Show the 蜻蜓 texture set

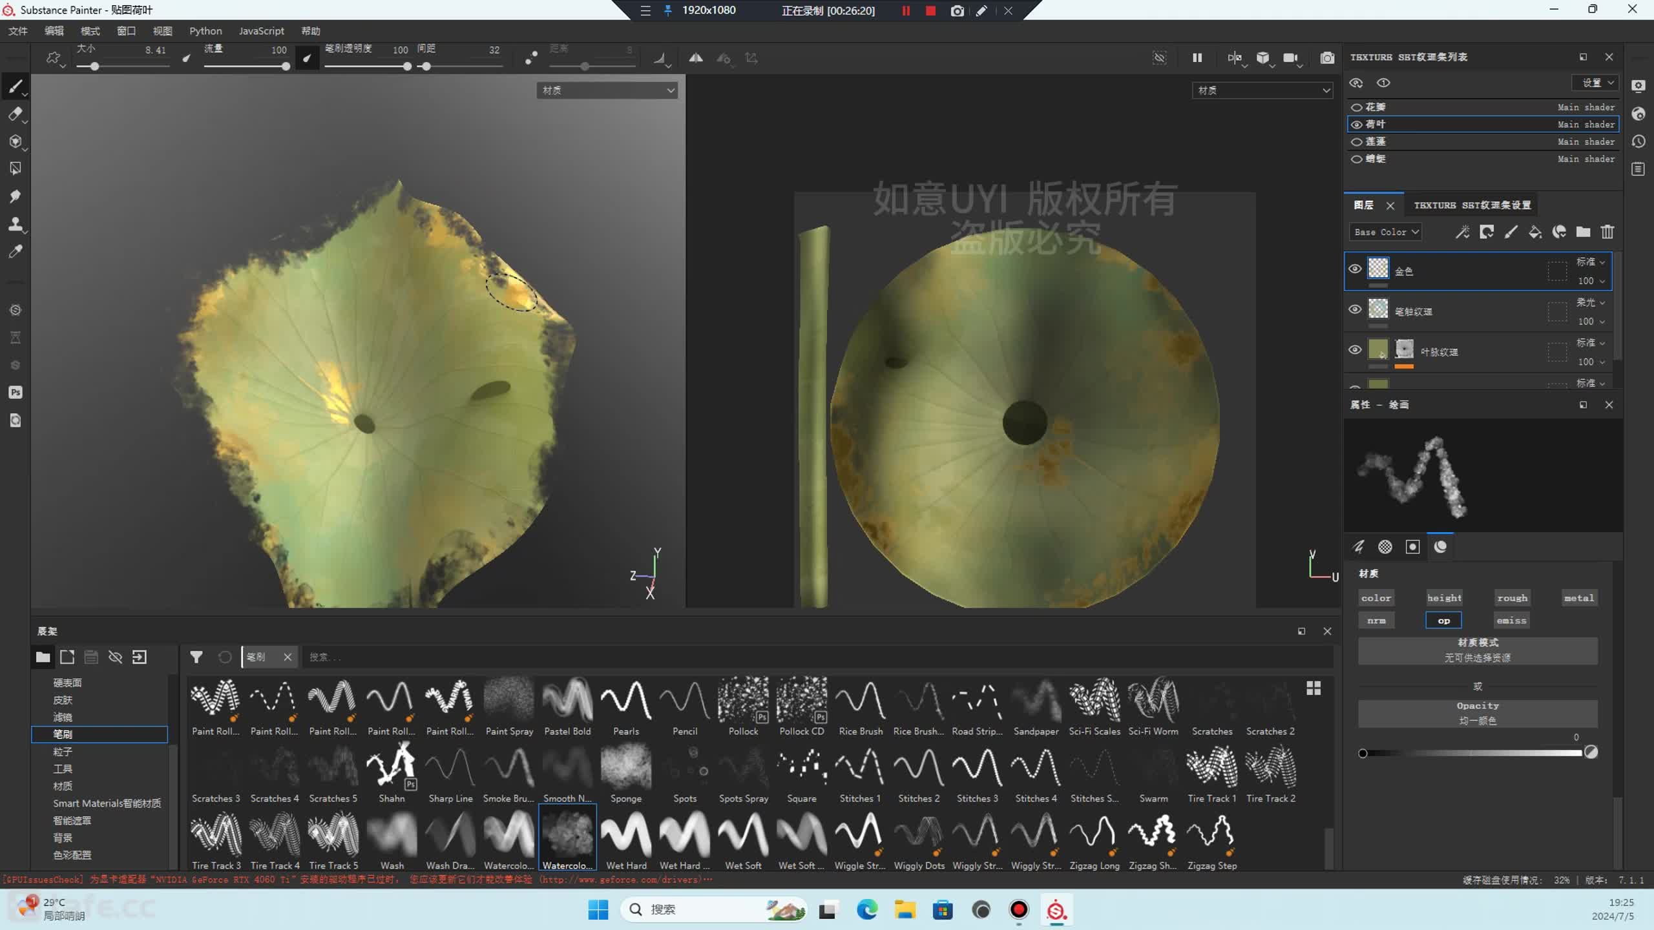click(1357, 159)
